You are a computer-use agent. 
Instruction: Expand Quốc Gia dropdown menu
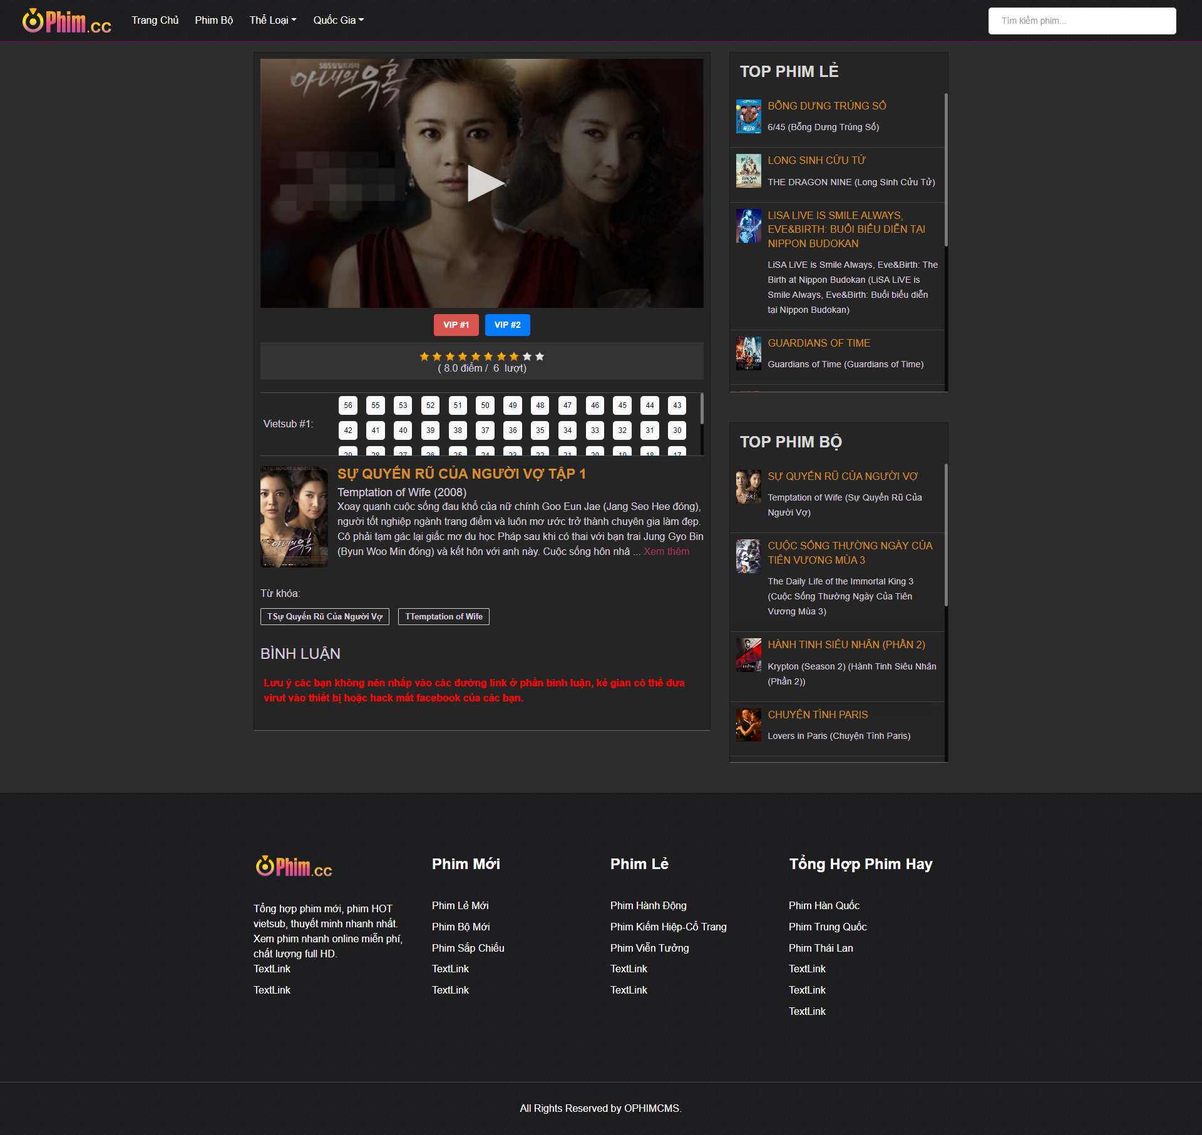pos(338,20)
